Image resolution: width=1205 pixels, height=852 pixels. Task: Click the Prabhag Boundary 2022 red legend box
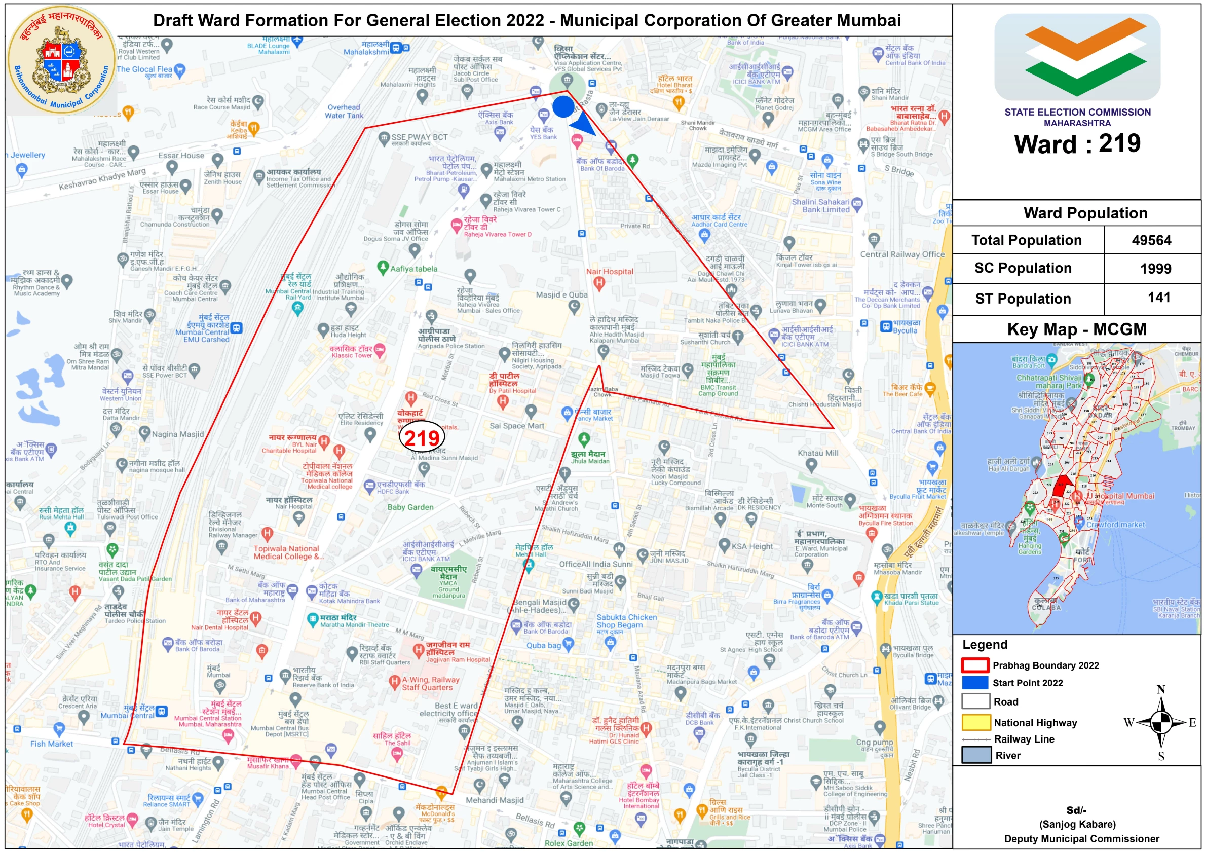pos(974,665)
